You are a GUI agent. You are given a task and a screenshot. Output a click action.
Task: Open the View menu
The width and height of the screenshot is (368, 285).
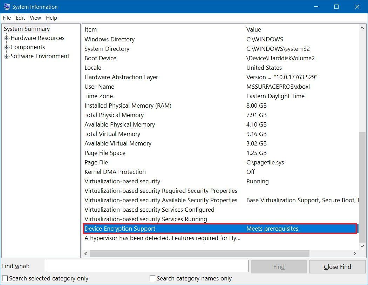pos(35,18)
